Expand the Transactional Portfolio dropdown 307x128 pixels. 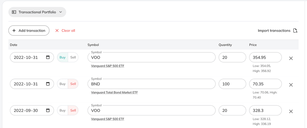pos(37,12)
